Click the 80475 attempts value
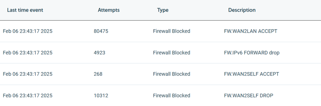321x106 pixels. click(x=101, y=31)
